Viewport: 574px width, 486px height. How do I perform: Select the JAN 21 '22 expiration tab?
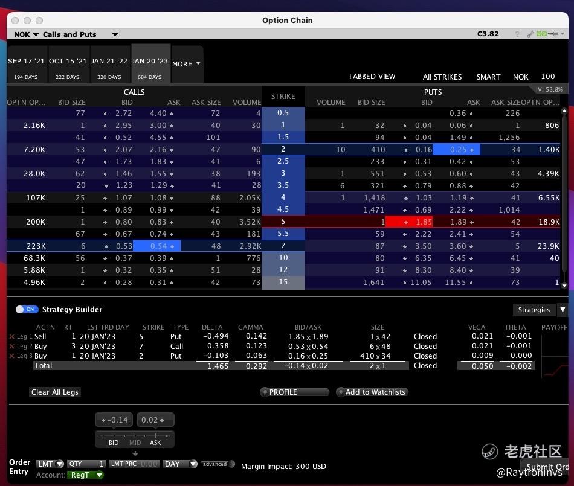pyautogui.click(x=109, y=64)
